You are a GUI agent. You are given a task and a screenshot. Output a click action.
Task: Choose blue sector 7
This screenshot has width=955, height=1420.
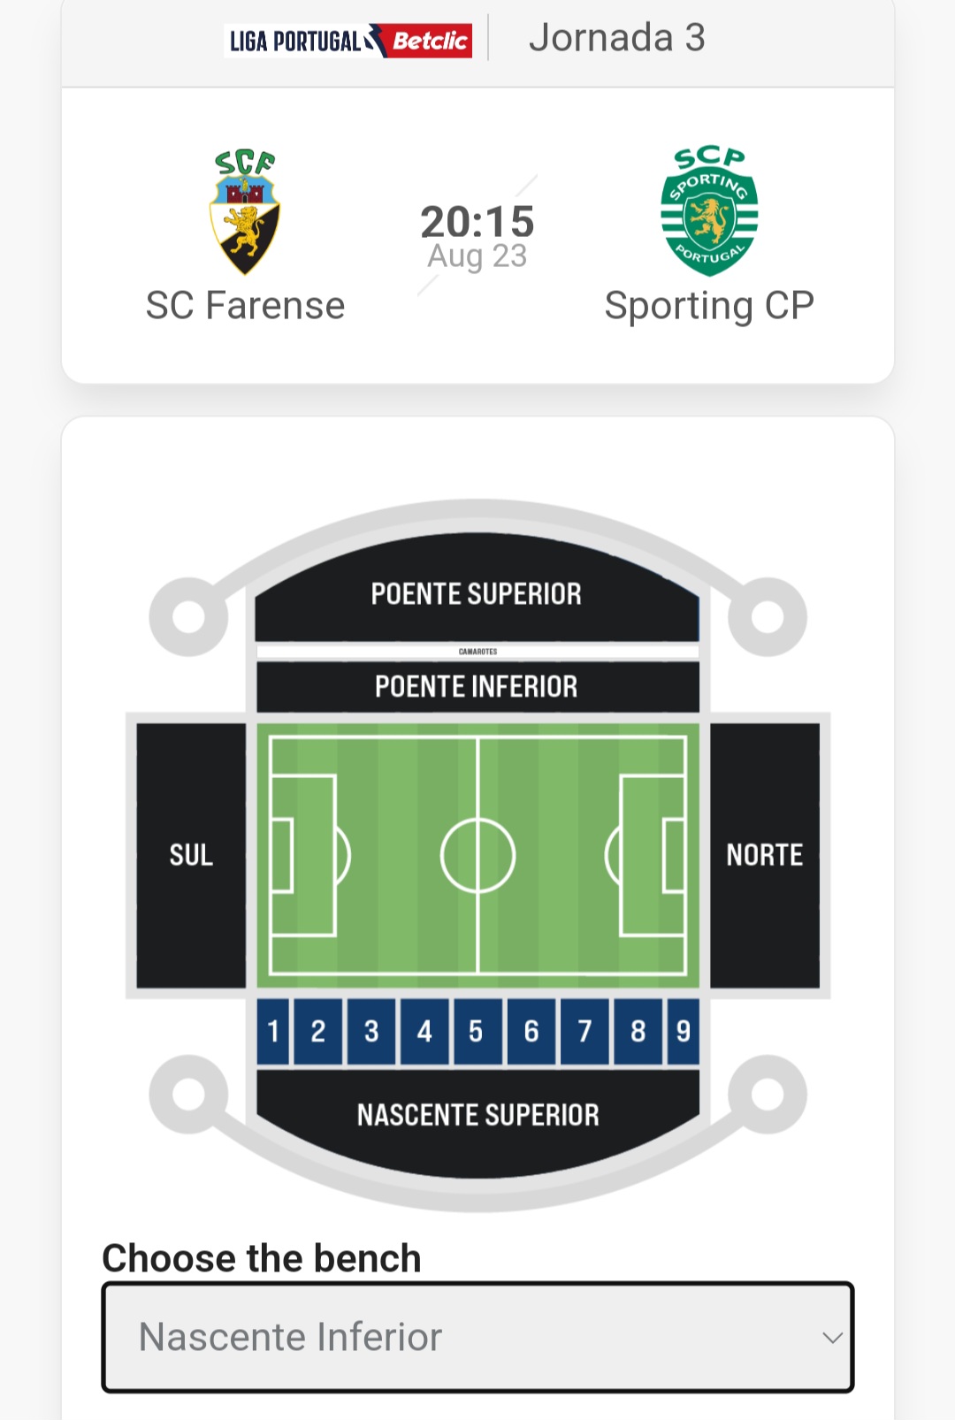(584, 1032)
